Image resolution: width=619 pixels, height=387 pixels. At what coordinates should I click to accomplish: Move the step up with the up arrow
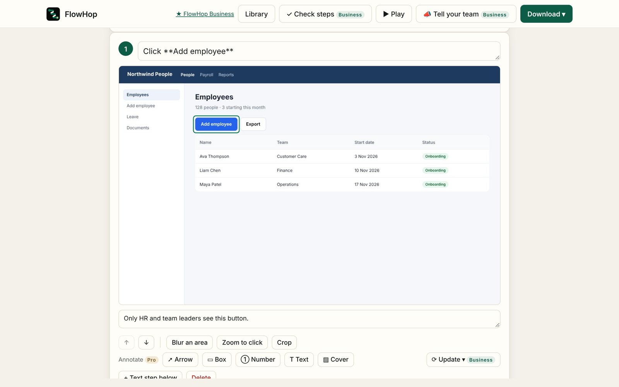point(127,342)
